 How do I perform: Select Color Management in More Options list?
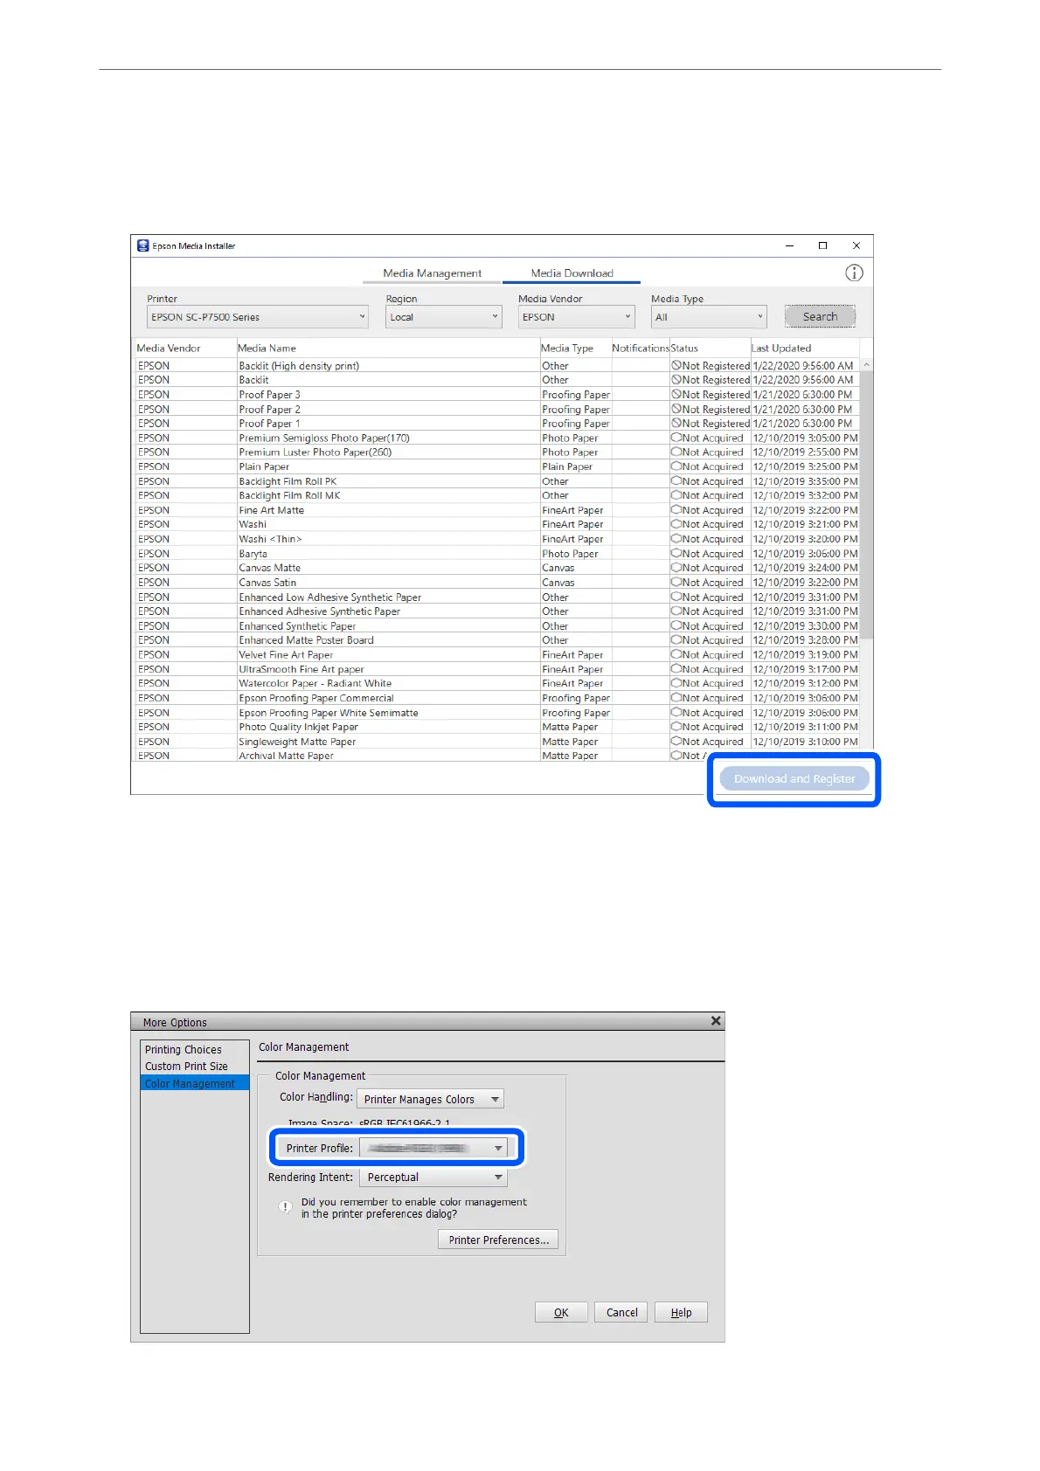[x=194, y=1083]
